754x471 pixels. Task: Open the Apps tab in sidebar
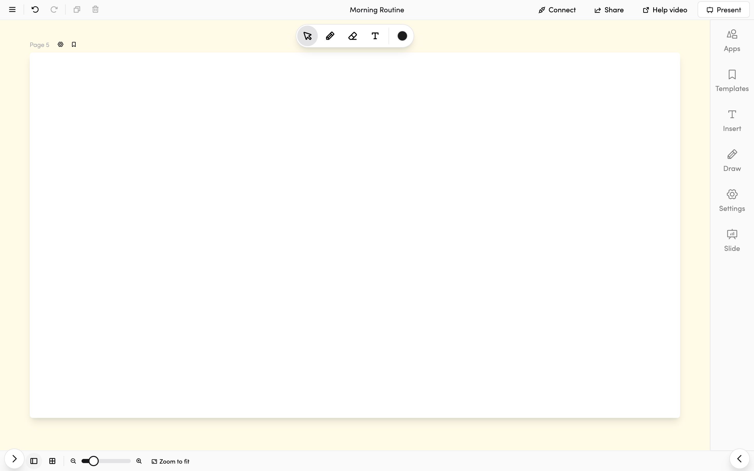click(731, 40)
